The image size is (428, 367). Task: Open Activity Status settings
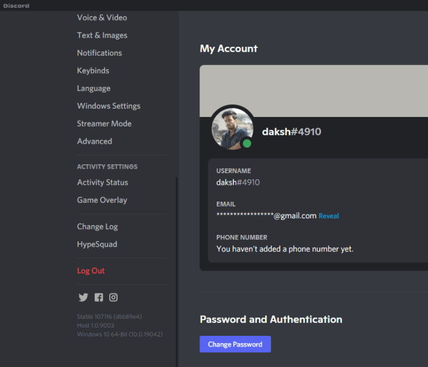pyautogui.click(x=103, y=182)
